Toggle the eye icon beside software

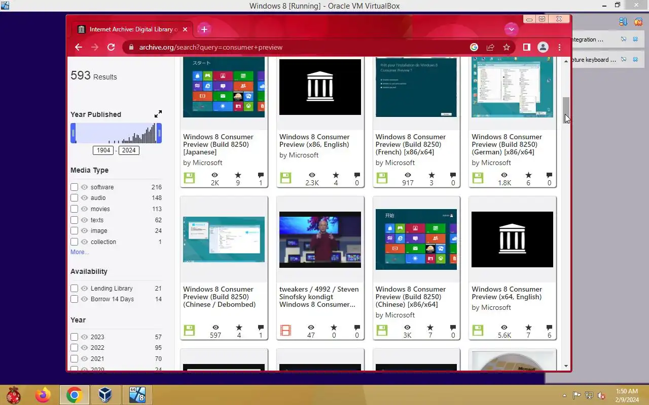pos(84,187)
